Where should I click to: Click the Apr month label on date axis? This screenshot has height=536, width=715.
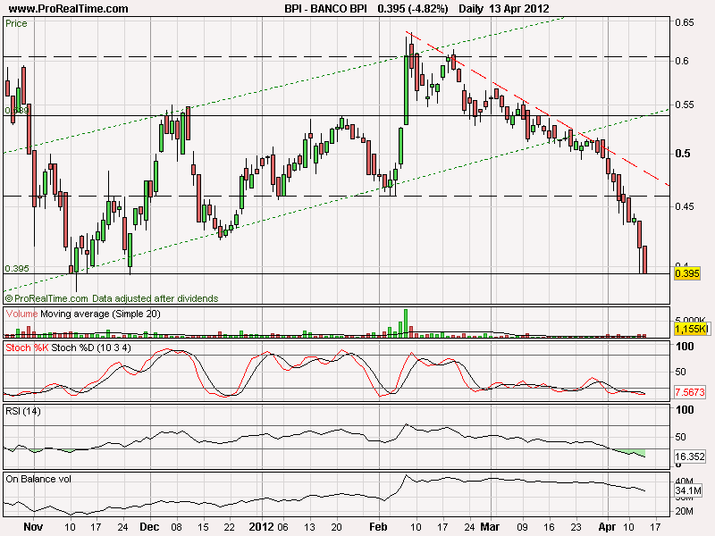pos(607,527)
